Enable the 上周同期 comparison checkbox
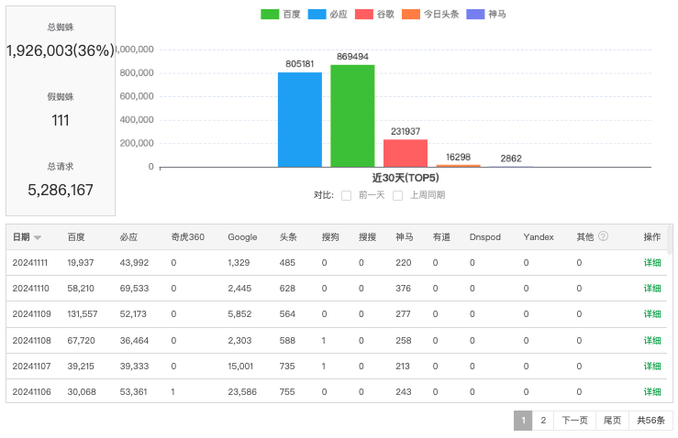The image size is (678, 438). click(x=398, y=195)
